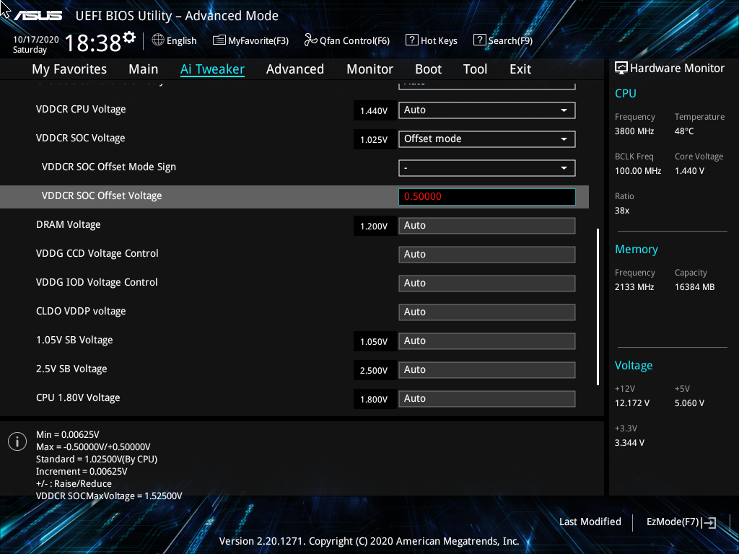The width and height of the screenshot is (739, 554).
Task: Click the CPU 1.80V Voltage Auto field
Action: coord(487,398)
